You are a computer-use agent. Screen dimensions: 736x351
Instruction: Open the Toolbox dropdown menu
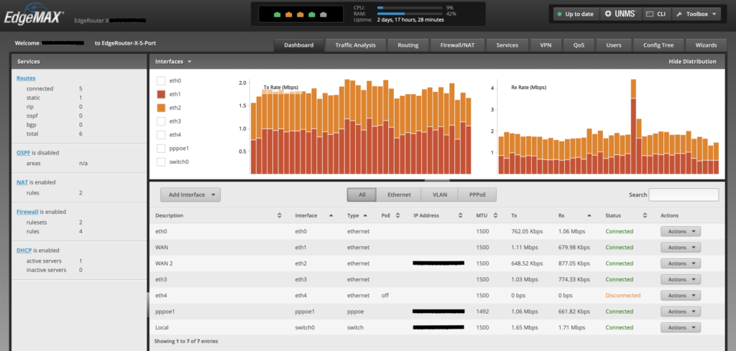pos(697,14)
